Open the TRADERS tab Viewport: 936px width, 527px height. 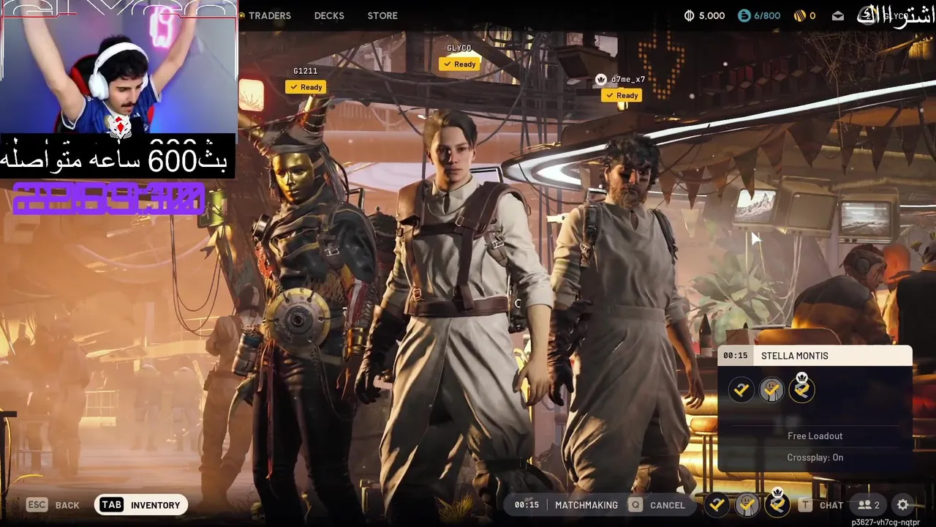coord(269,15)
